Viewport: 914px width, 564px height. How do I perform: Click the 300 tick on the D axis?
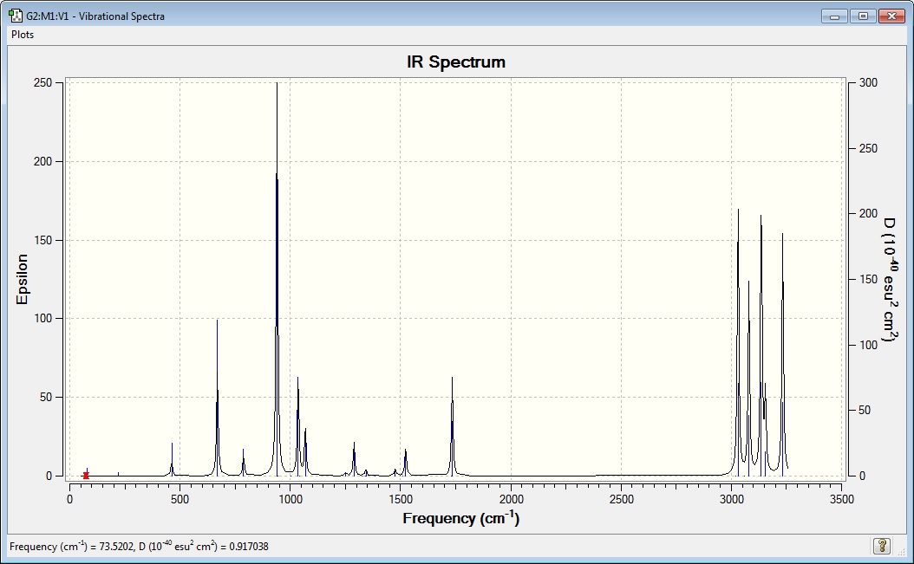coord(868,82)
